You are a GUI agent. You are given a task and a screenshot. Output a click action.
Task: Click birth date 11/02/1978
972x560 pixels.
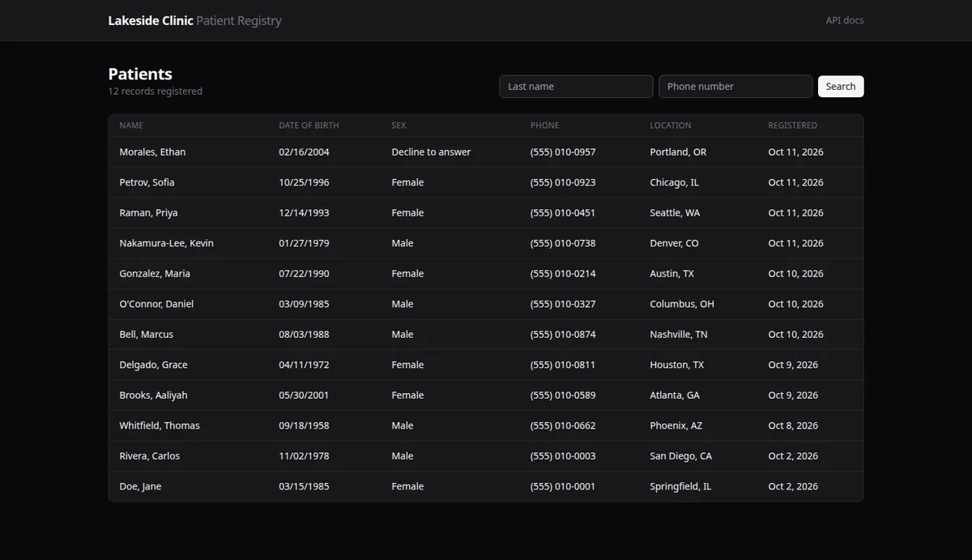[x=304, y=456]
